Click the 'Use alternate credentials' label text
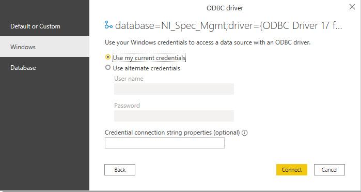Viewport: 361px width, 192px height. pos(147,68)
